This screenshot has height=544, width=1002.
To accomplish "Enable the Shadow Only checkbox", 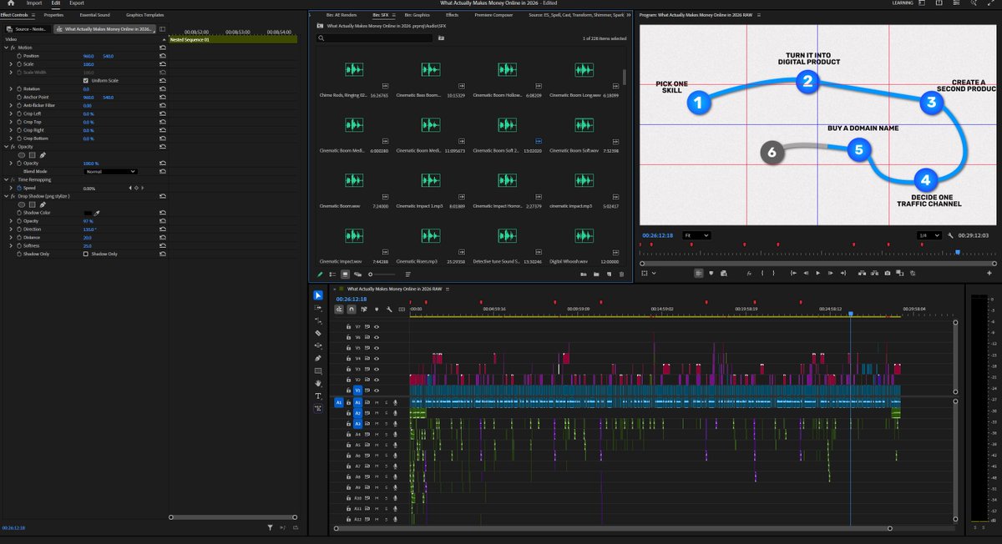I will (x=86, y=254).
